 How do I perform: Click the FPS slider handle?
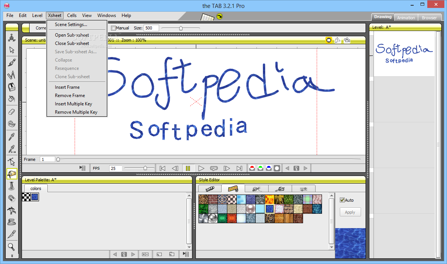pos(145,168)
